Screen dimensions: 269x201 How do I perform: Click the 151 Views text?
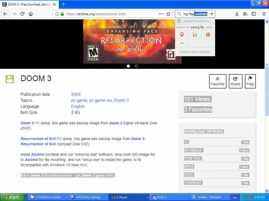[x=197, y=99]
